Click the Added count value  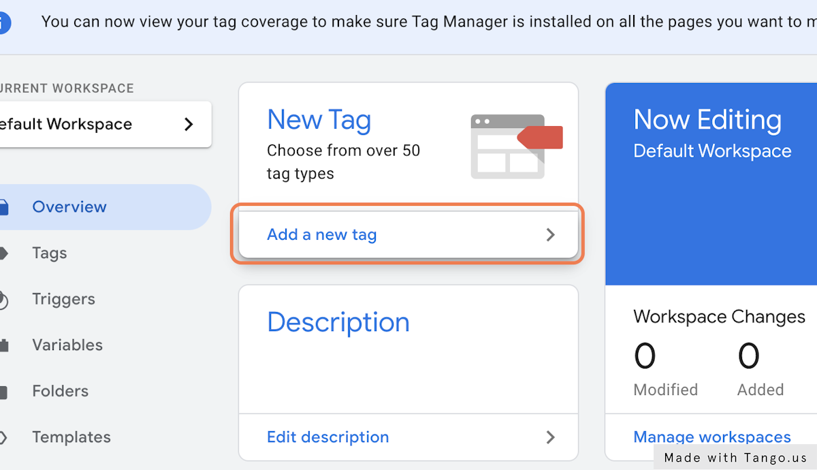click(748, 356)
